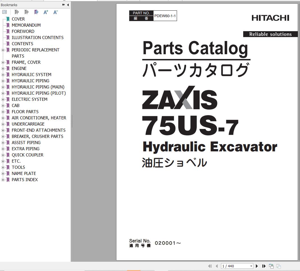300x271 pixels.
Task: Expand the HYDRAULIC SYSTEM bookmark
Action: point(3,75)
